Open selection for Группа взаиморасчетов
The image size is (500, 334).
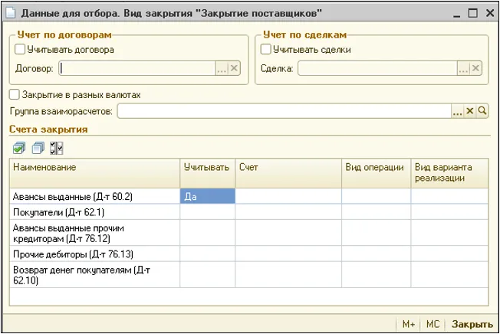(x=457, y=111)
